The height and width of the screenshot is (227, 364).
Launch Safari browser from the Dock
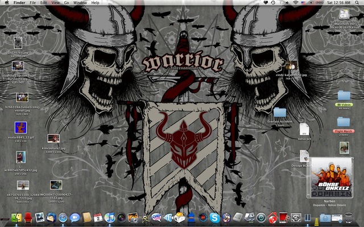click(x=63, y=218)
